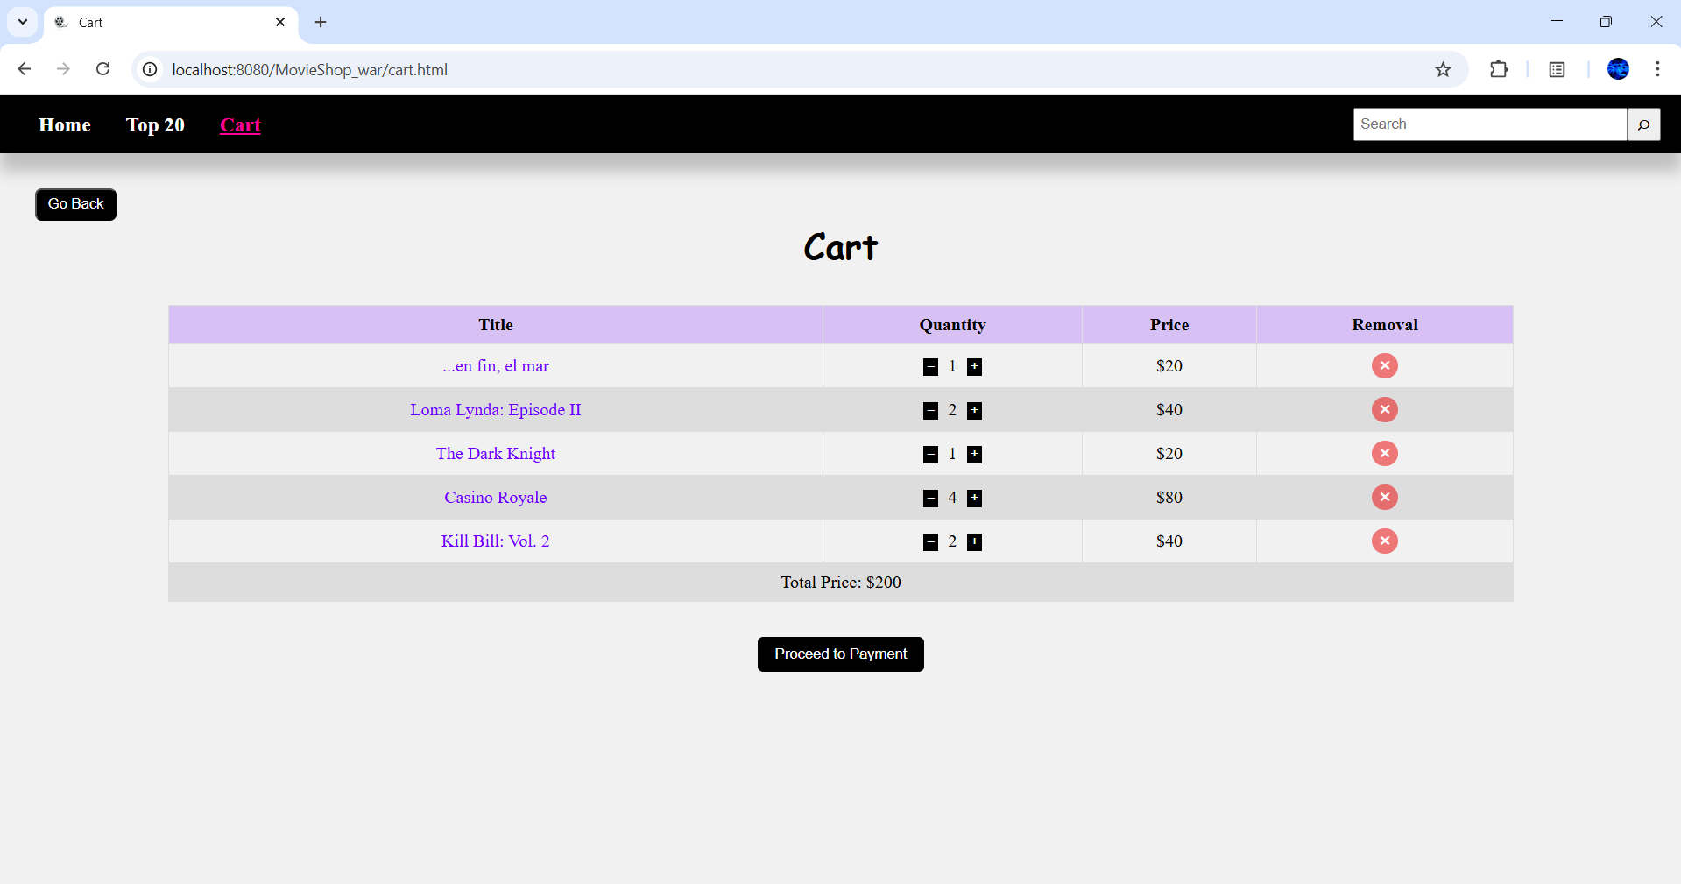Image resolution: width=1681 pixels, height=884 pixels.
Task: Go to the Home page
Action: [x=65, y=125]
